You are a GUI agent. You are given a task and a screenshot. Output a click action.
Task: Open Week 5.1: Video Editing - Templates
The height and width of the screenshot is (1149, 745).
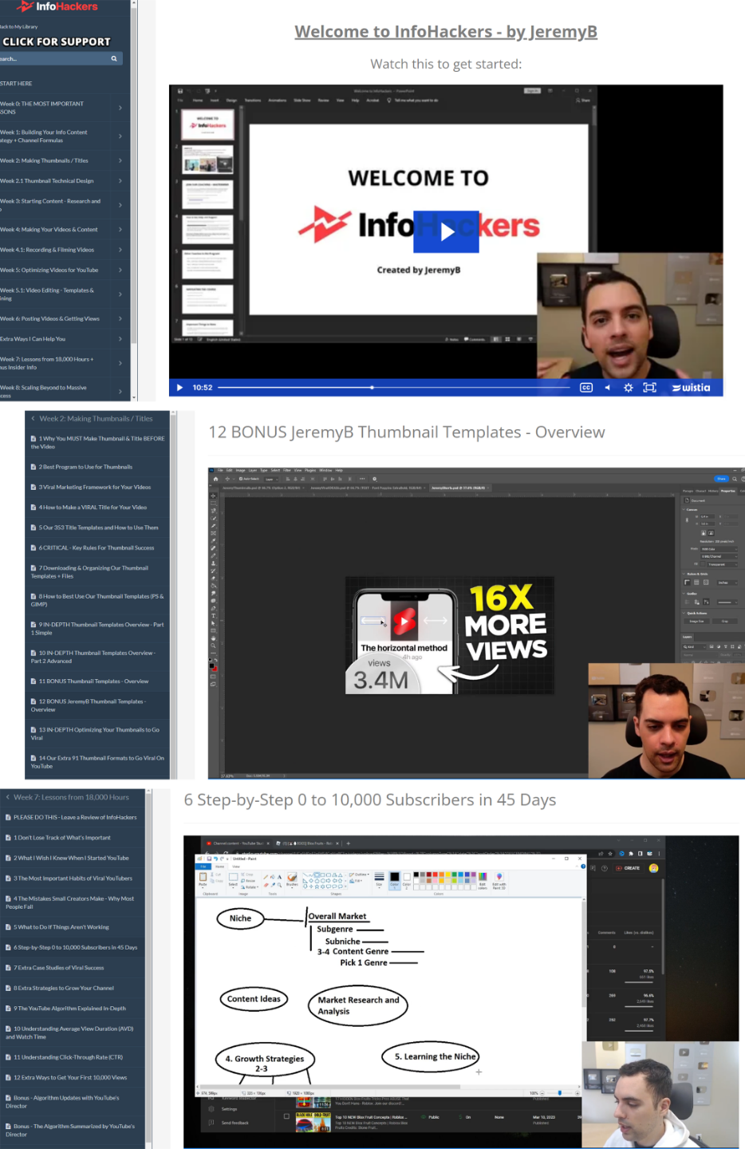tap(48, 294)
